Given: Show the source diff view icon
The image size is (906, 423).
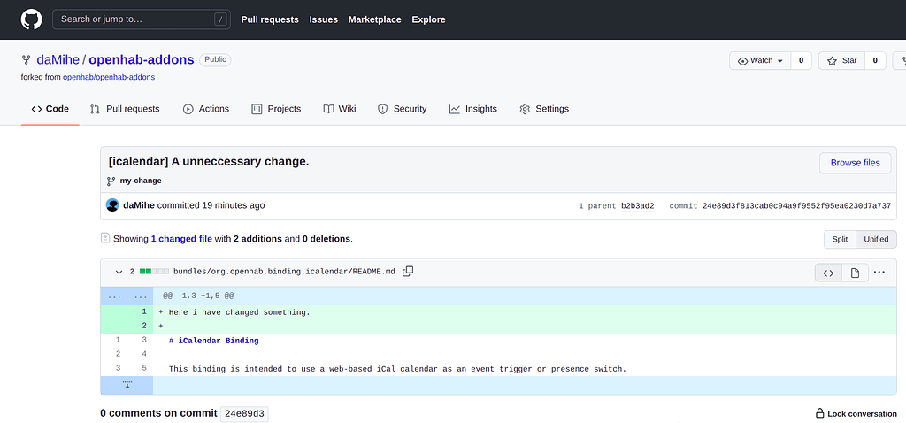Looking at the screenshot, I should pos(828,273).
